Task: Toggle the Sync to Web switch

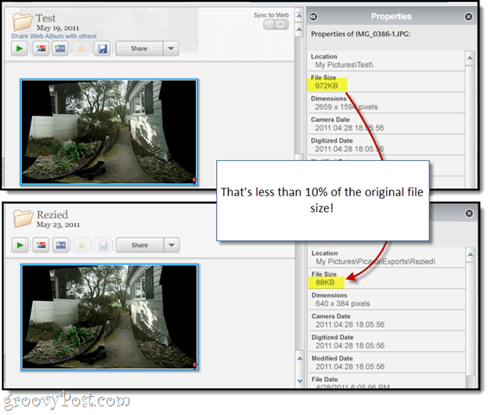Action: click(276, 24)
